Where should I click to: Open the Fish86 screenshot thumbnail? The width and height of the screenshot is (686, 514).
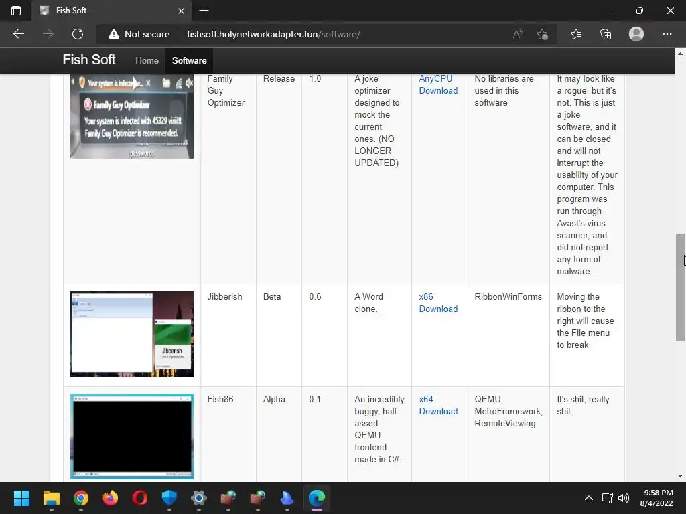click(x=132, y=436)
